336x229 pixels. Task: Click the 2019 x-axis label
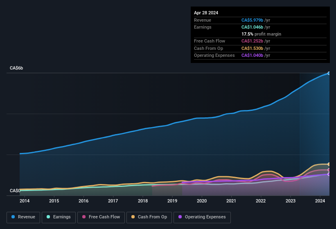click(x=172, y=201)
